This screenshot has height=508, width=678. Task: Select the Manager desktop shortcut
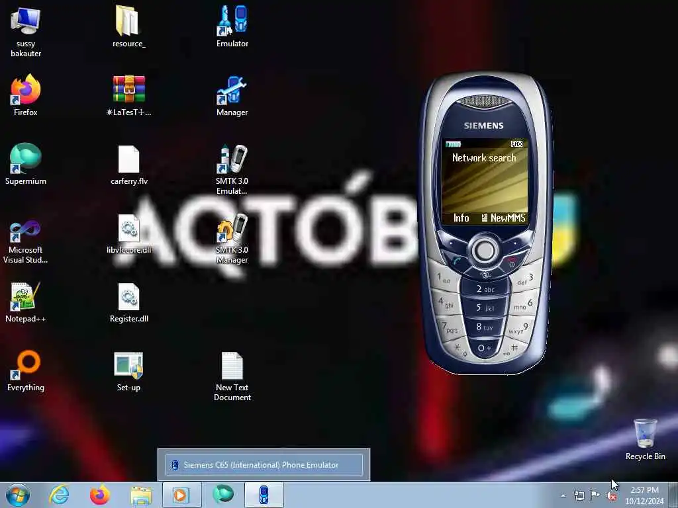tap(232, 95)
